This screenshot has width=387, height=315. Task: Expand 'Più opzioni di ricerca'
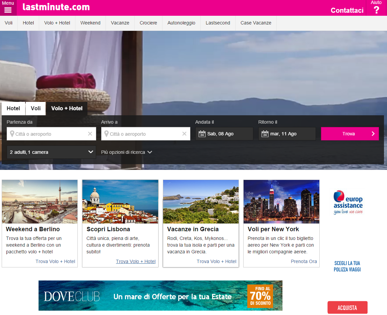(126, 152)
